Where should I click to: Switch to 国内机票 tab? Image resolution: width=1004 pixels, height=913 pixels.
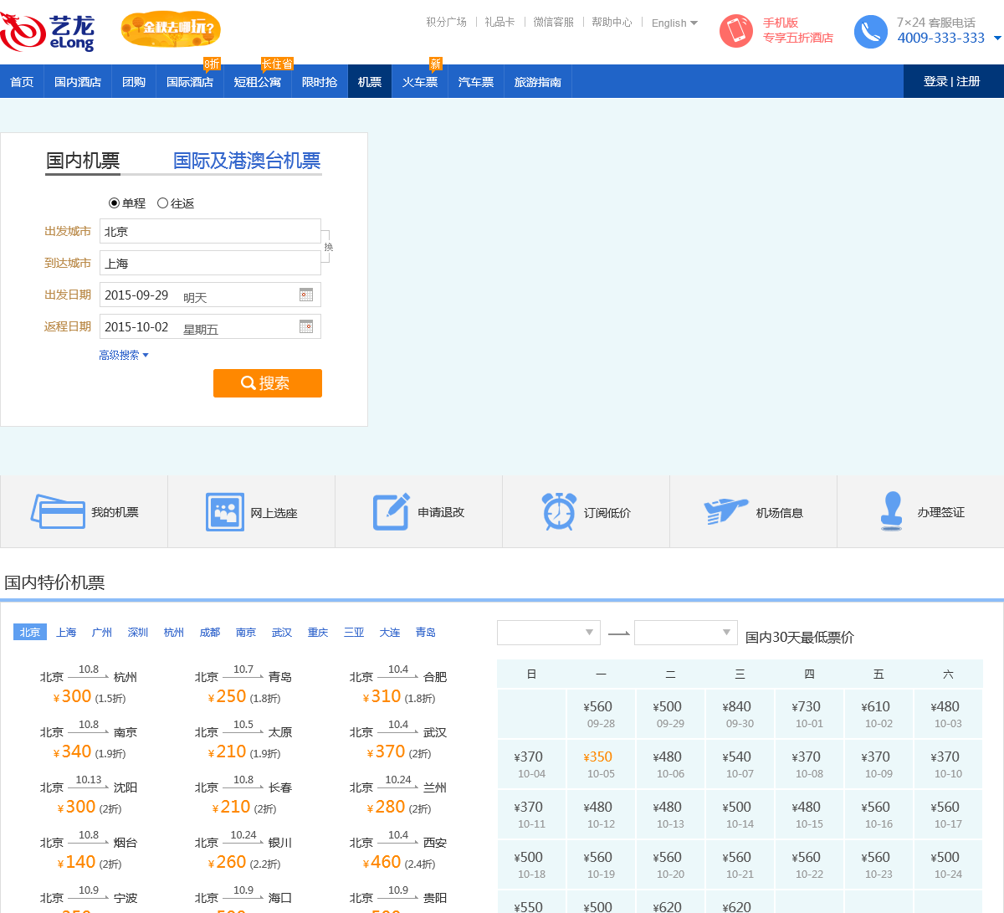point(83,161)
